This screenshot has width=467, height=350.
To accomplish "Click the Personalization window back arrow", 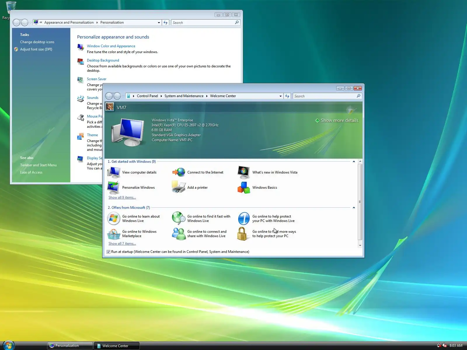I will coord(17,22).
